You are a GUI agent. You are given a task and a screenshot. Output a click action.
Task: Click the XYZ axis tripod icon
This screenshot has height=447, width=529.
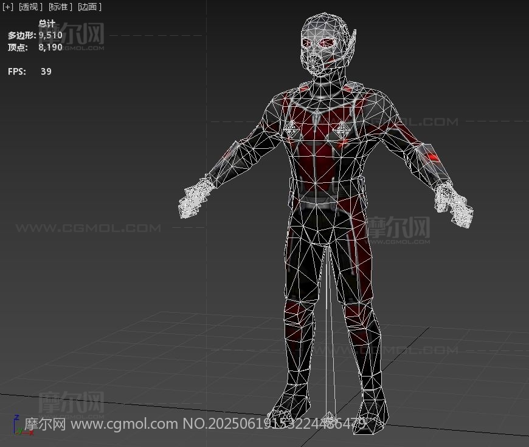pyautogui.click(x=22, y=425)
